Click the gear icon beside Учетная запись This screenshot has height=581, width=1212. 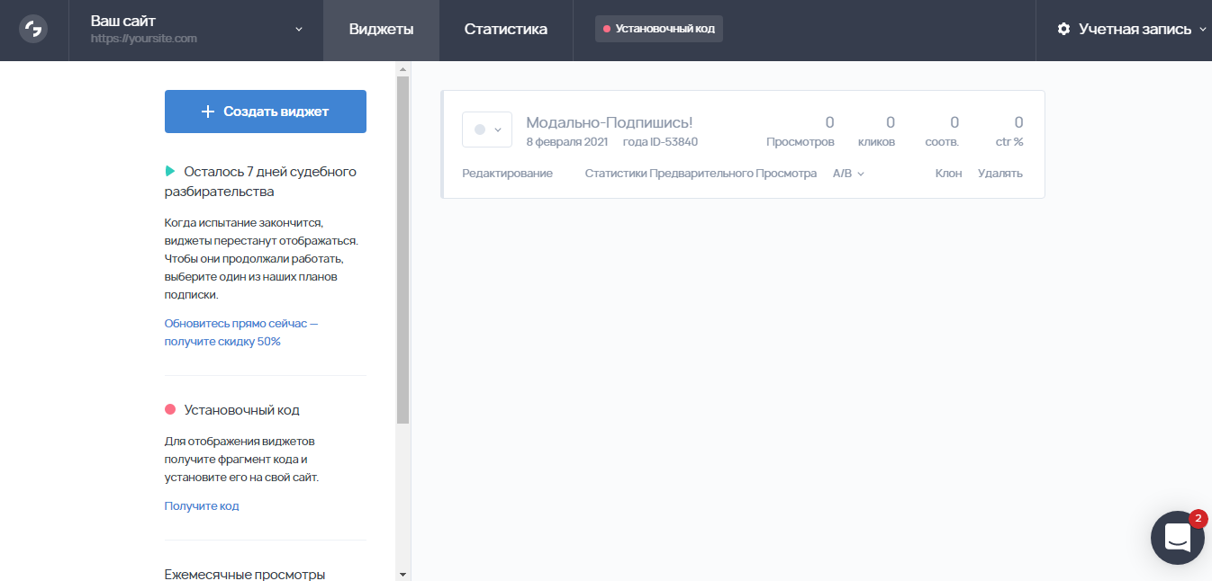(x=1063, y=30)
